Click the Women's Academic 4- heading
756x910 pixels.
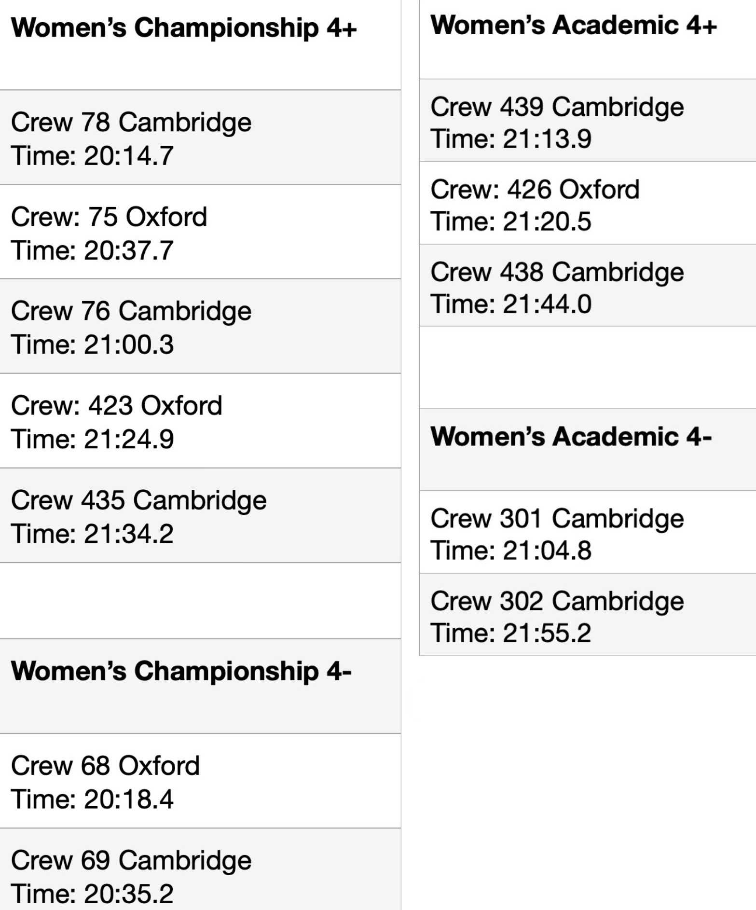[571, 437]
